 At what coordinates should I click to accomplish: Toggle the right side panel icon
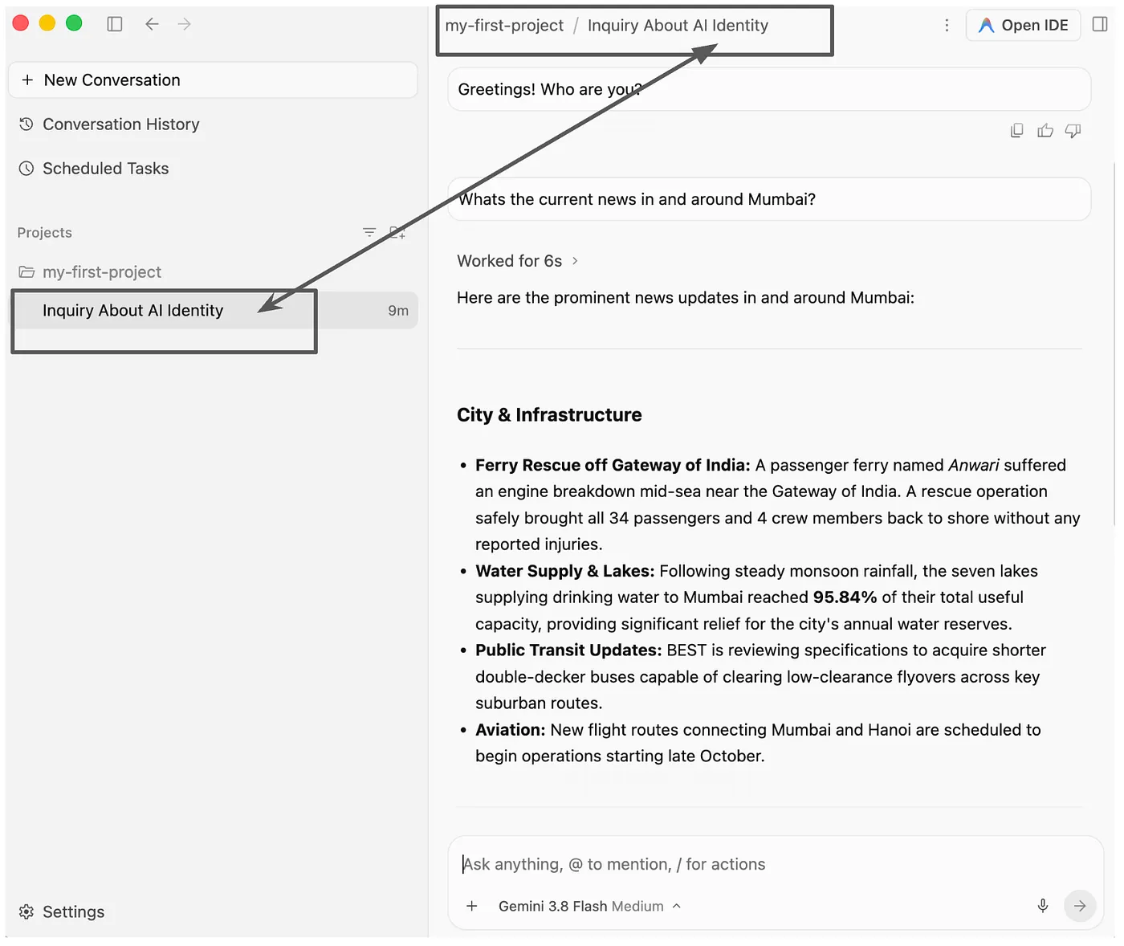tap(1100, 25)
